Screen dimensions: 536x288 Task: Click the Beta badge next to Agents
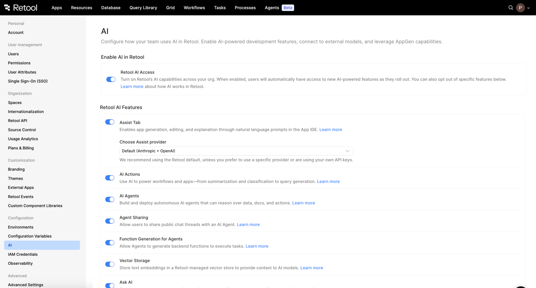288,8
